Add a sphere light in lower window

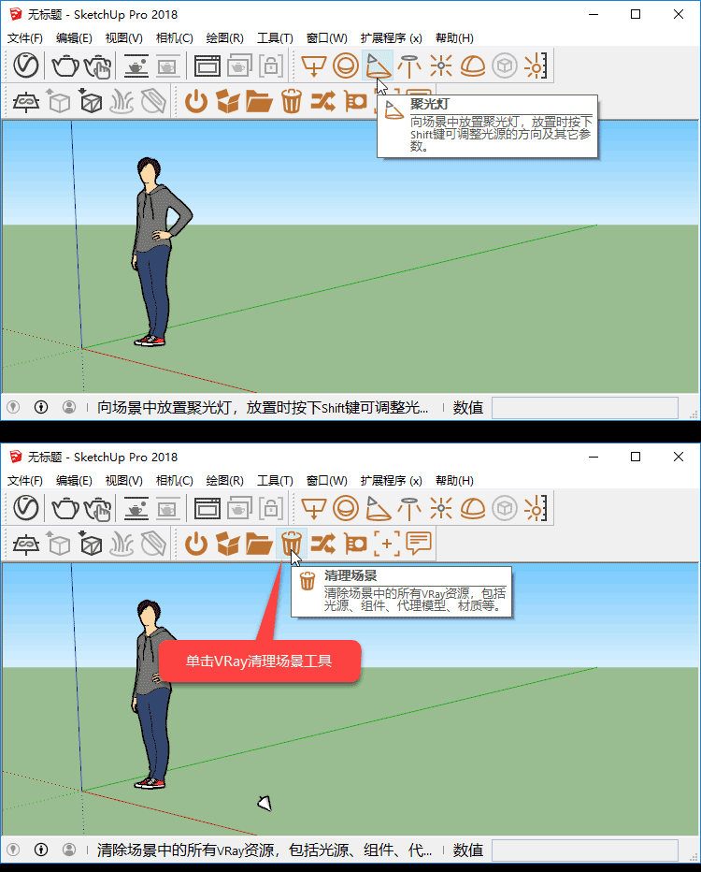click(346, 509)
